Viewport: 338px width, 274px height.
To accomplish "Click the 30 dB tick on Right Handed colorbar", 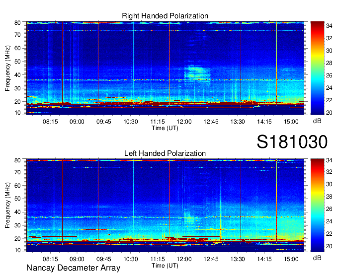I will tap(329, 51).
